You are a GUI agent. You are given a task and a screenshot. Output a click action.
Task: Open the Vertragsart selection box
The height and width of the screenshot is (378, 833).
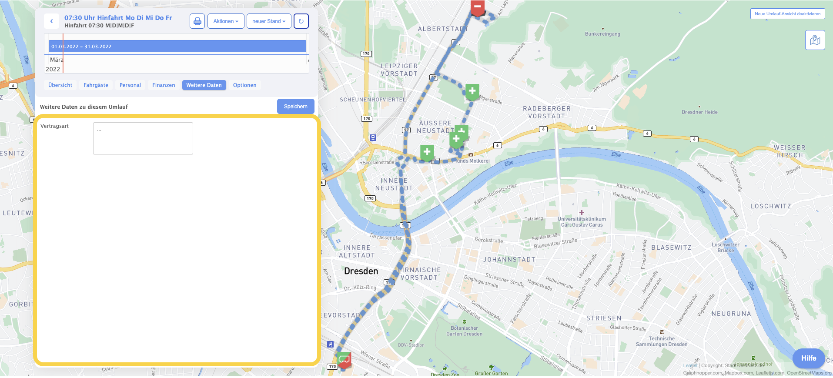[143, 138]
